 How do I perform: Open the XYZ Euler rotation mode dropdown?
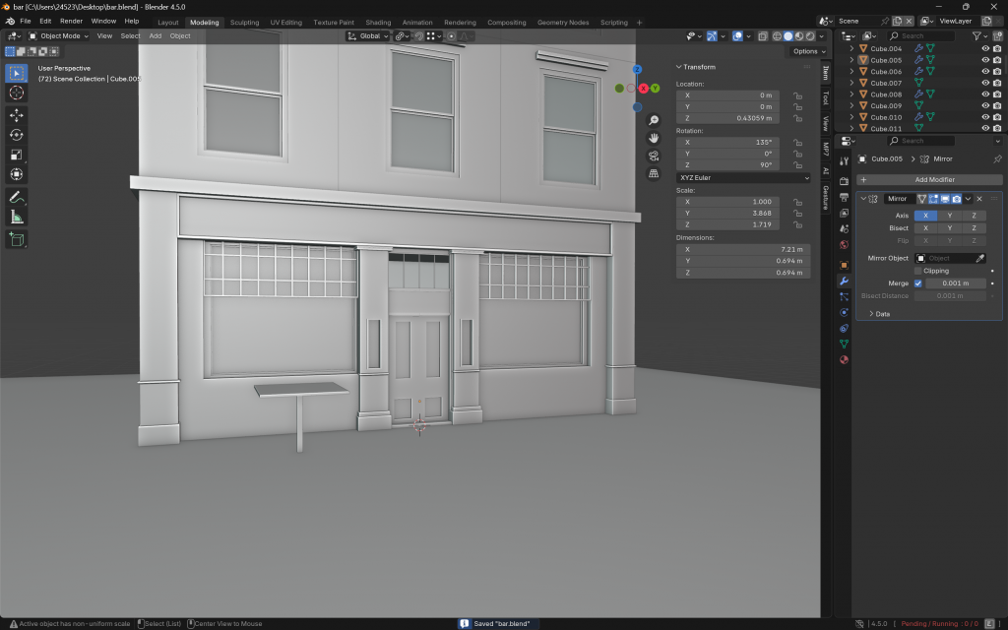pos(743,178)
